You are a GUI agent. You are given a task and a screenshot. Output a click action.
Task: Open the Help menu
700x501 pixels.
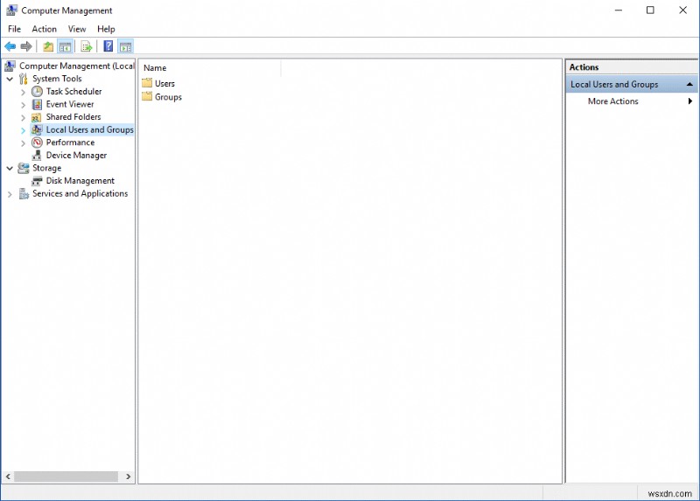pyautogui.click(x=106, y=29)
